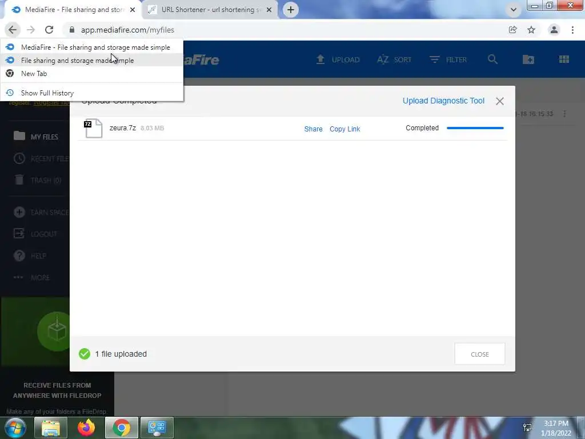The image size is (585, 439).
Task: Open the control panel taskbar icon
Action: (x=157, y=428)
